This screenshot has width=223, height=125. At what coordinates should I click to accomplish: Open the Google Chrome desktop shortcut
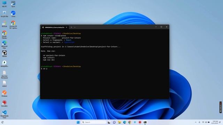tap(5, 34)
